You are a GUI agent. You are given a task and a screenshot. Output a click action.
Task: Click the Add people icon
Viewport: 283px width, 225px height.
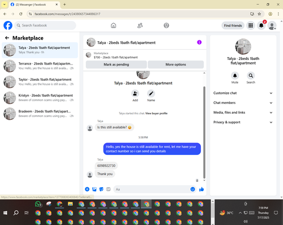(135, 93)
